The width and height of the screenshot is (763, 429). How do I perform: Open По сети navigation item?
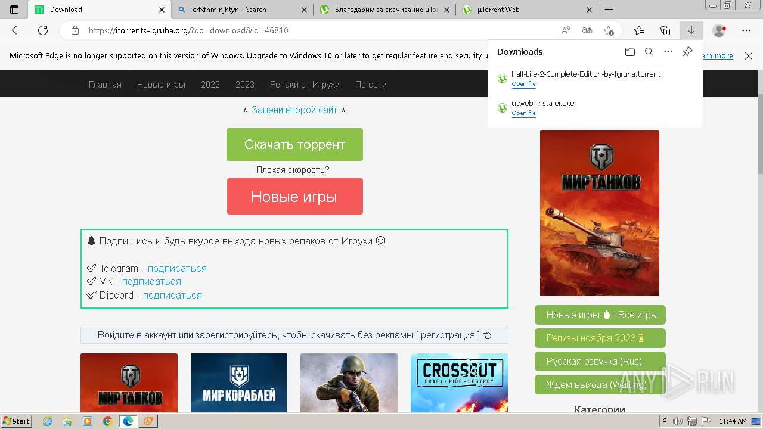tap(371, 85)
